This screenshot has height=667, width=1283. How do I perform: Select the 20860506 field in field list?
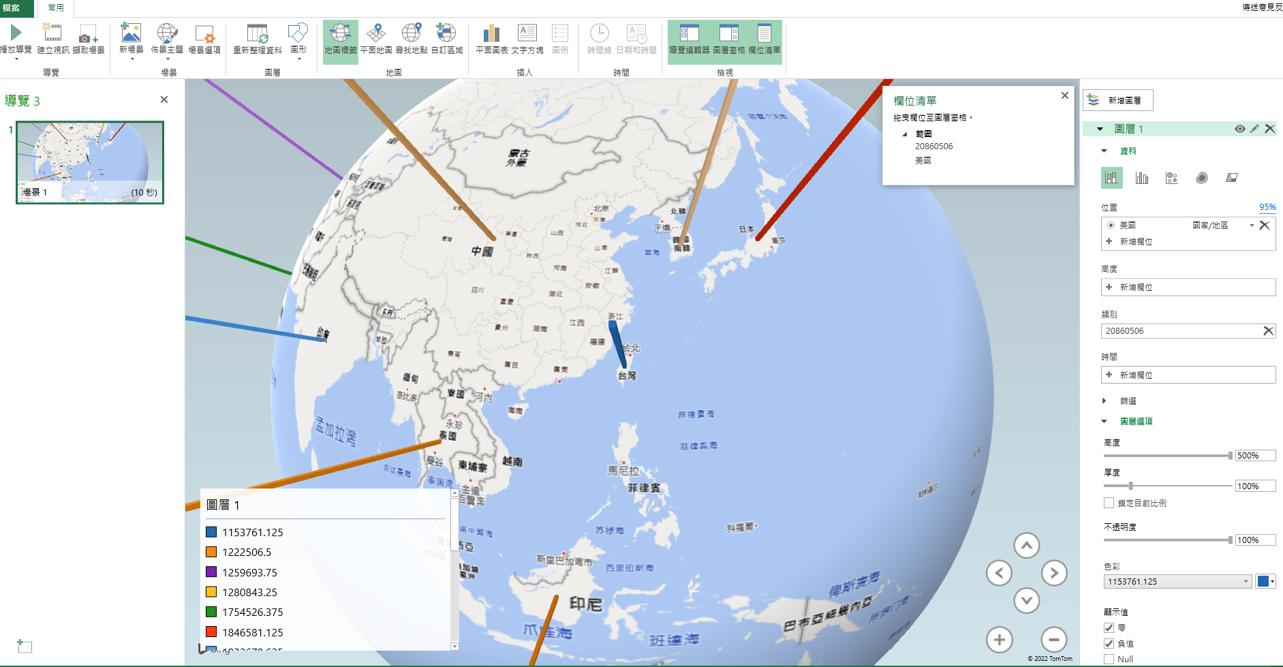pyautogui.click(x=933, y=146)
